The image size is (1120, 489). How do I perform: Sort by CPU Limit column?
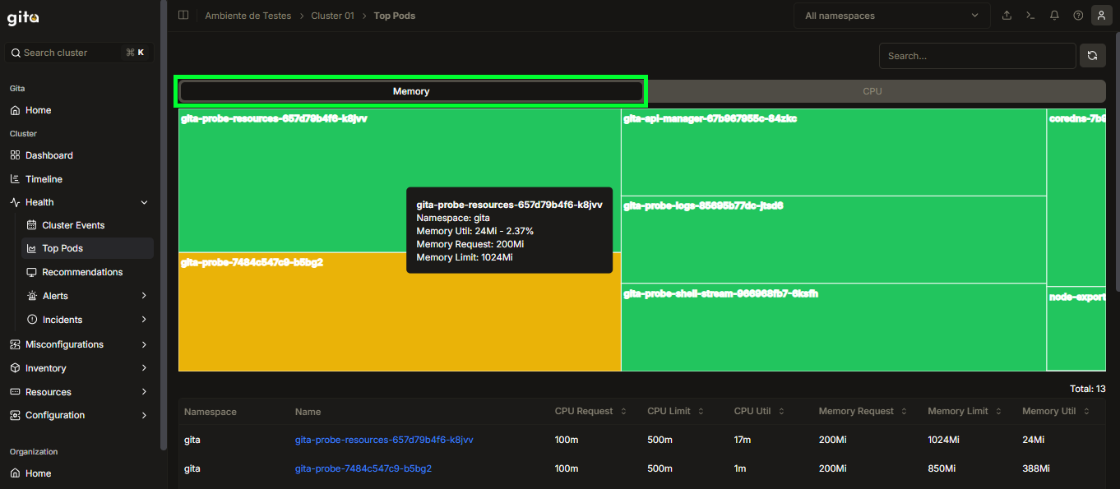pyautogui.click(x=678, y=411)
